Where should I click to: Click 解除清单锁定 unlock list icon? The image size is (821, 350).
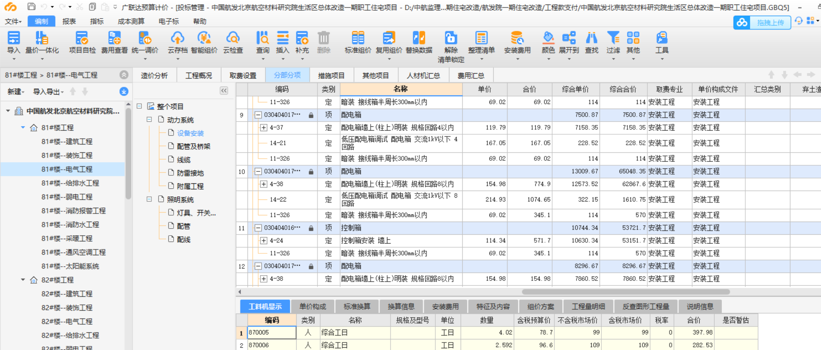(x=451, y=38)
